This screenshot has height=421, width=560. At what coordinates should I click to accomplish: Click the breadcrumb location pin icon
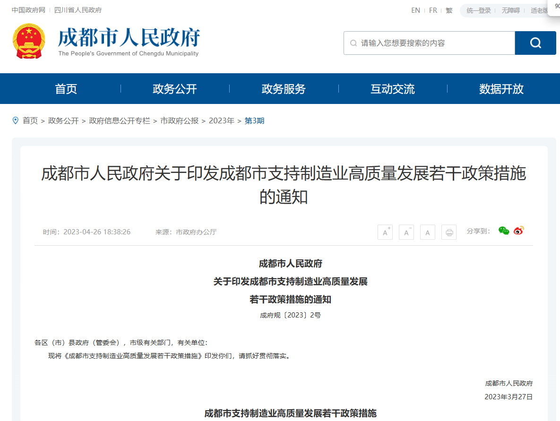[16, 120]
